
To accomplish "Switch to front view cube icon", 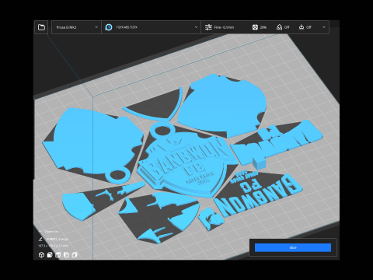I will (50, 255).
